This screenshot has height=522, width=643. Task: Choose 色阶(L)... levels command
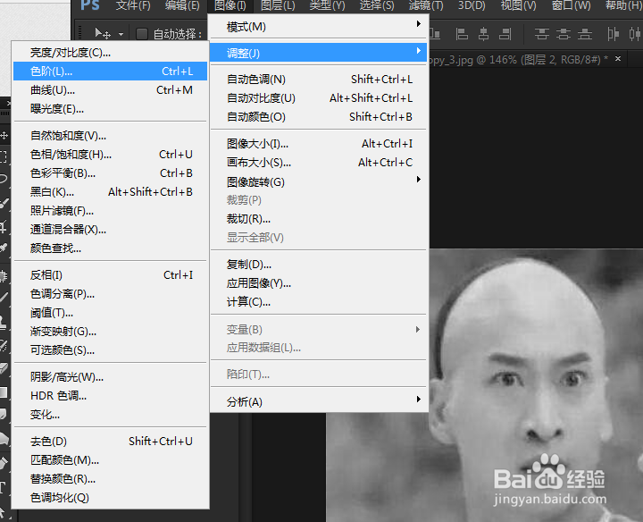111,71
